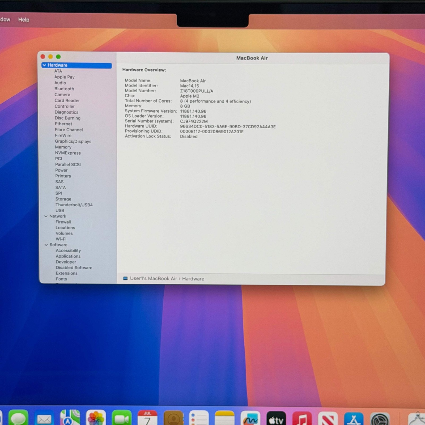
Task: Select SAS in the sidebar
Action: point(59,182)
